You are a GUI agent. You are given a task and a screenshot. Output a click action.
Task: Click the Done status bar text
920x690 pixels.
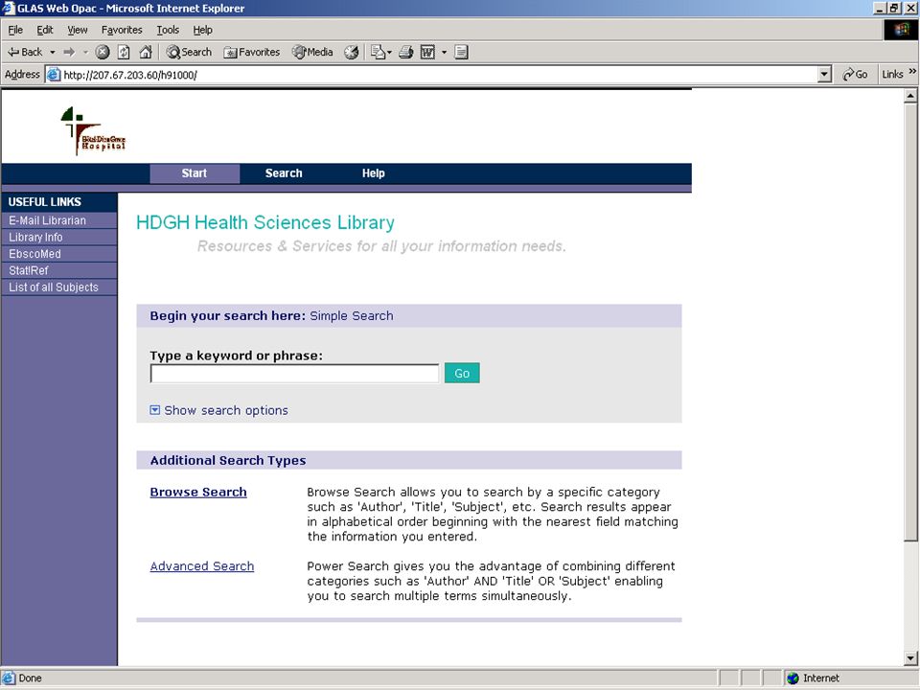(x=30, y=678)
